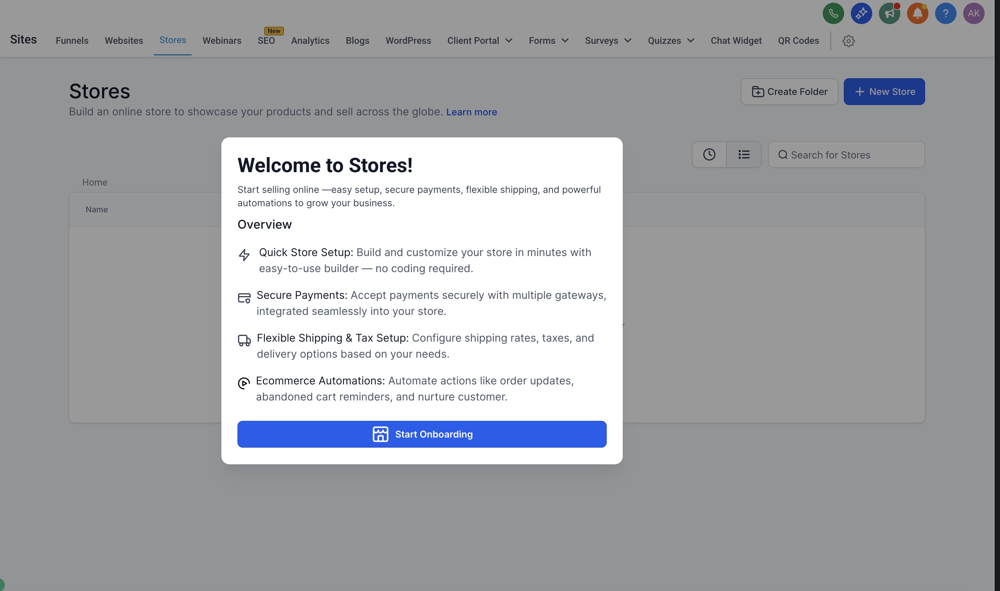Click the New Store button

click(x=884, y=92)
